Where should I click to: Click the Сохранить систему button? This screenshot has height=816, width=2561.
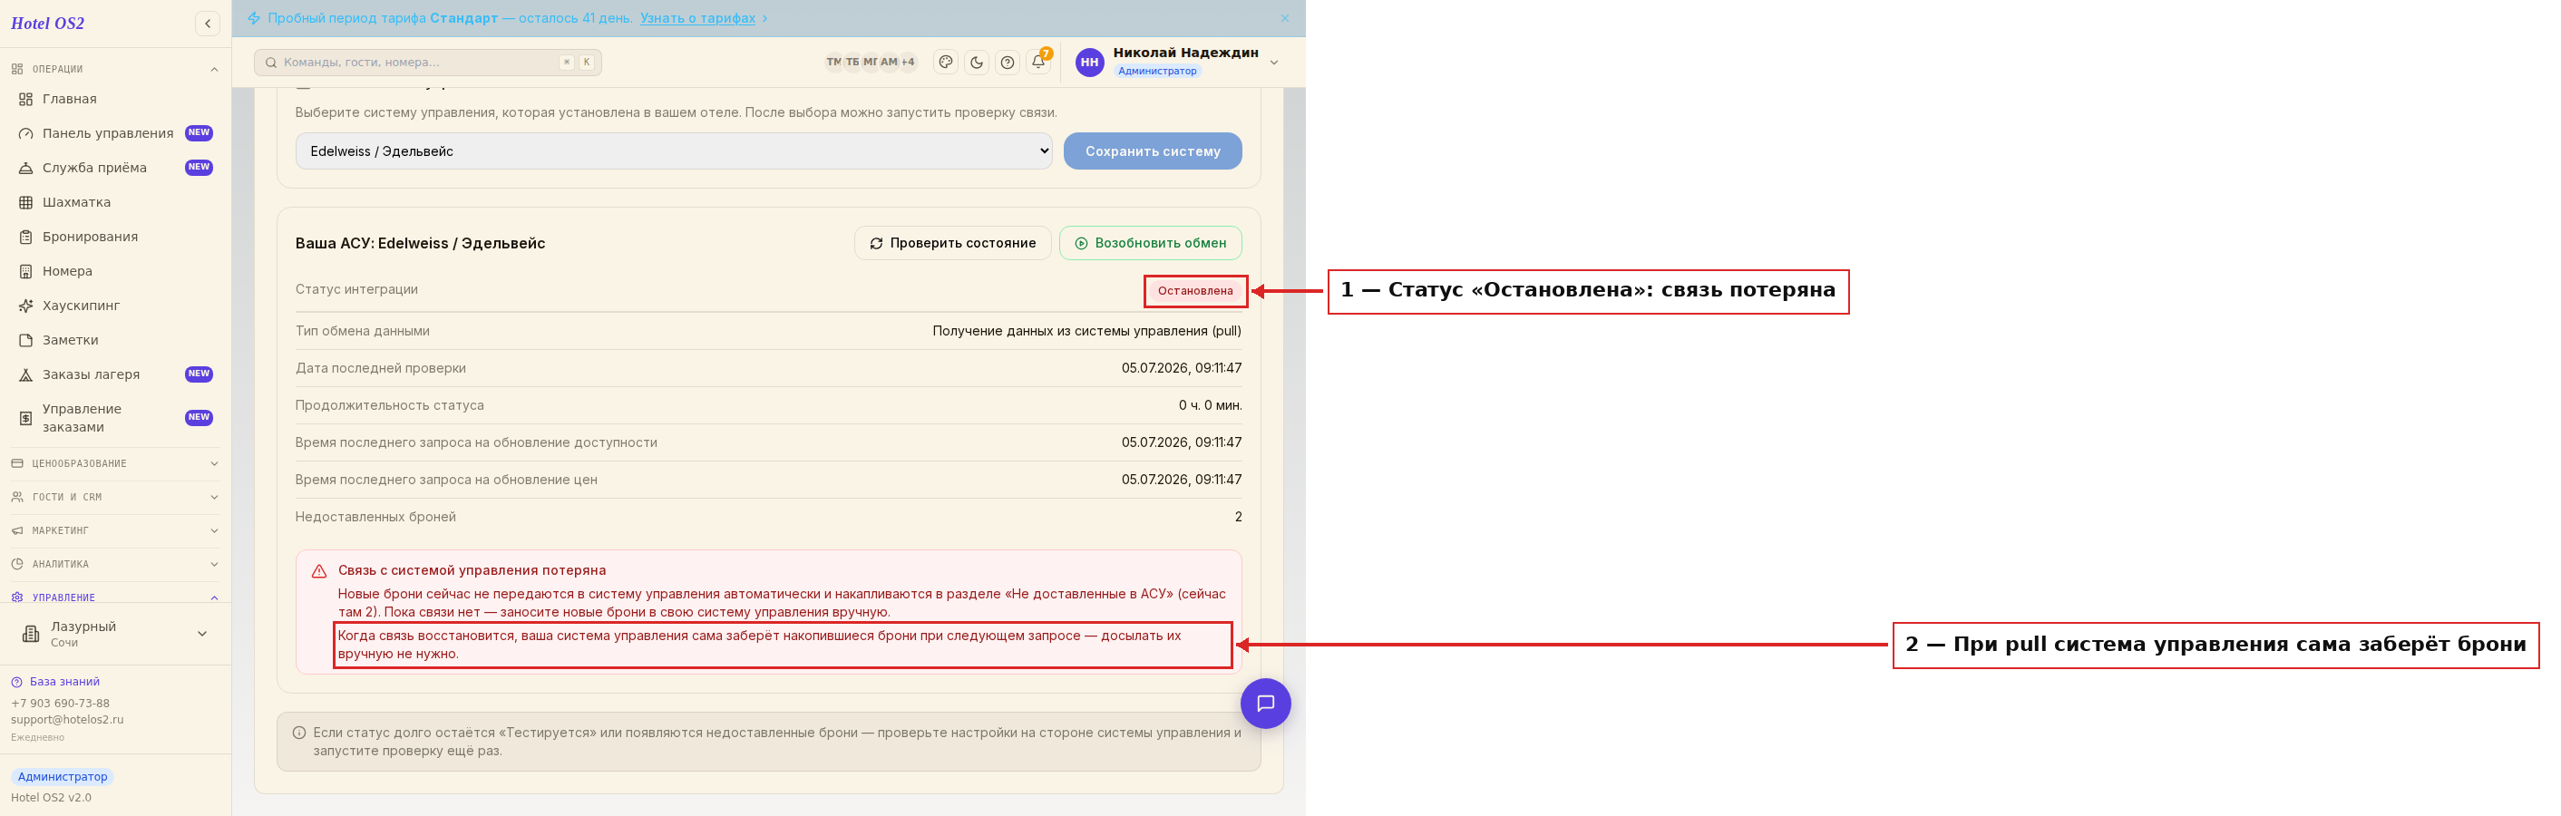[1153, 151]
